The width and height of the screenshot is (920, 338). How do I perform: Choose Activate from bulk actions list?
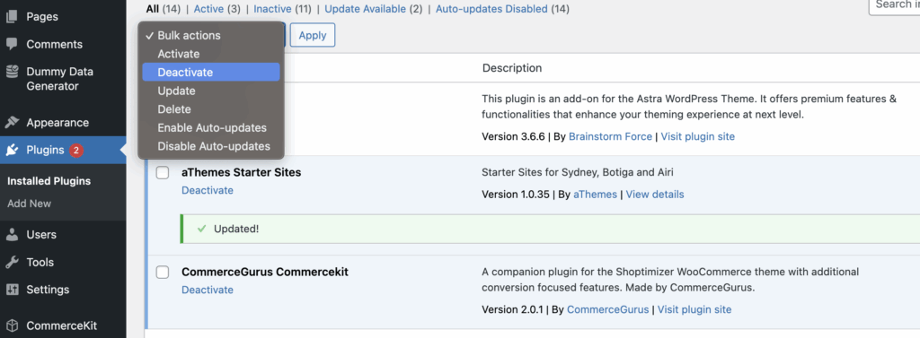(211, 53)
